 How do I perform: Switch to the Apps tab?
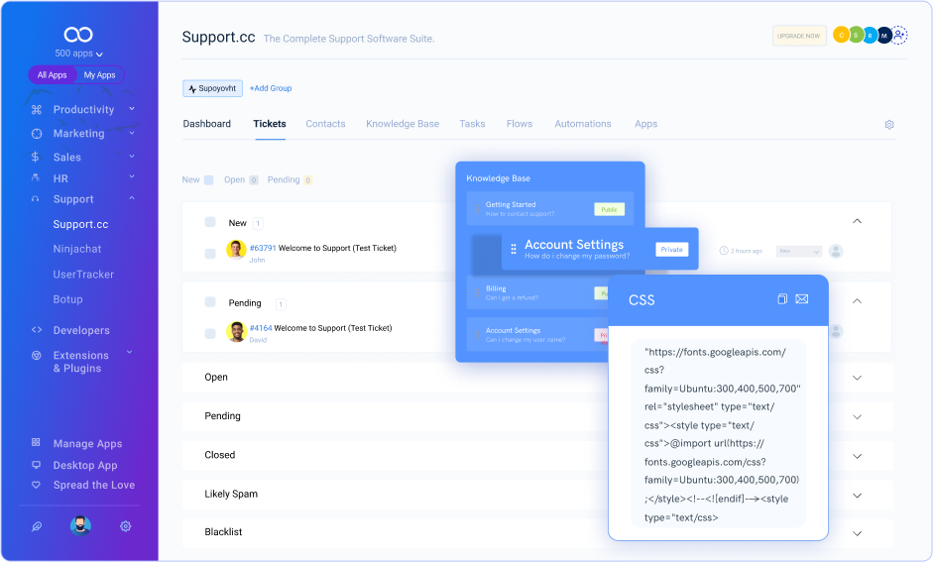(645, 124)
